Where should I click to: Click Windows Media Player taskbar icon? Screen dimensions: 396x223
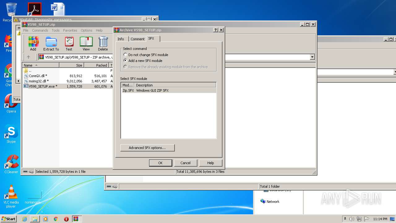pyautogui.click(x=45, y=219)
